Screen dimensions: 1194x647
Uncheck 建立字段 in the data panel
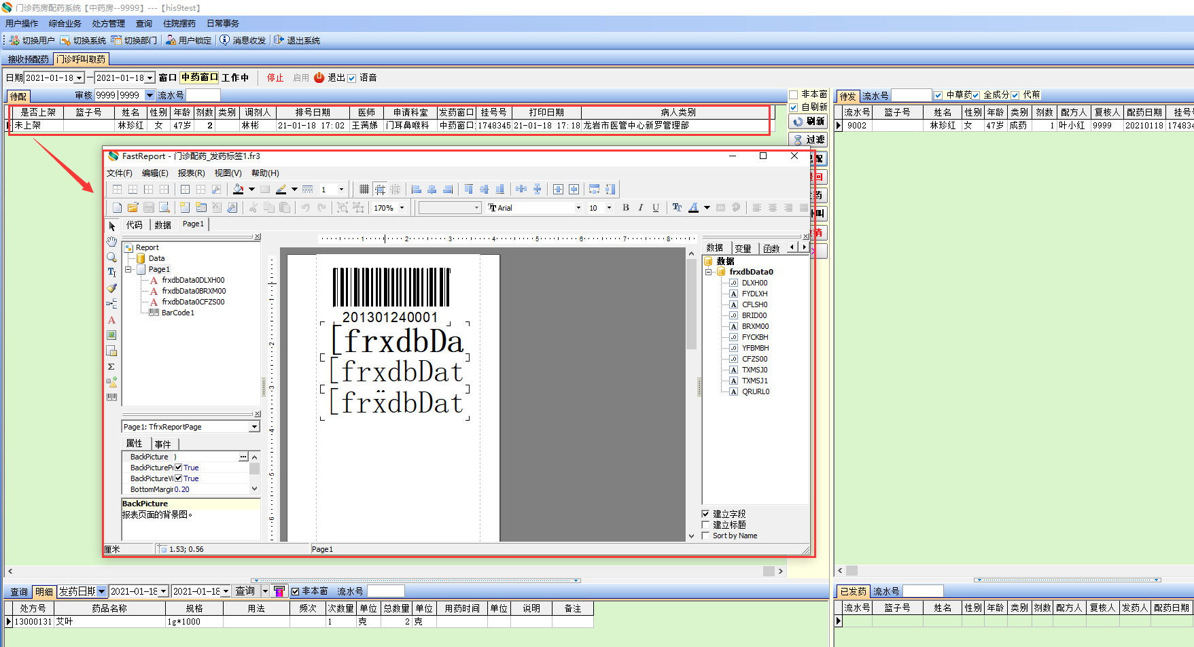[x=705, y=514]
